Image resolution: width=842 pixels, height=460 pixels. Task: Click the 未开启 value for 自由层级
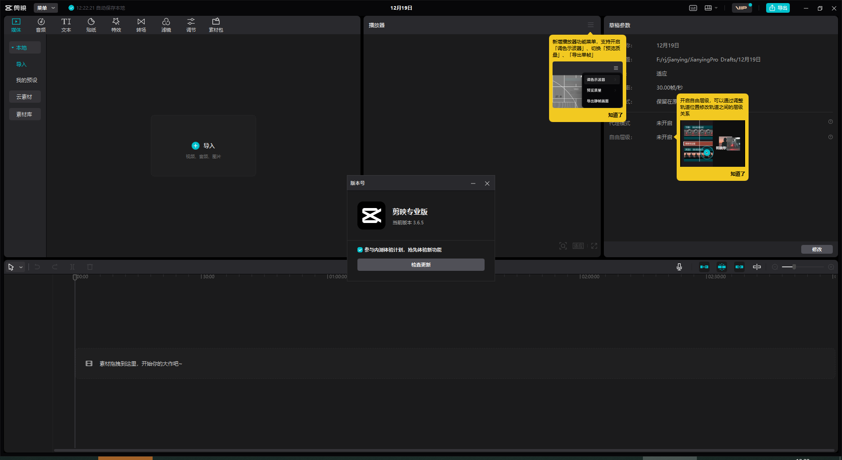point(664,137)
